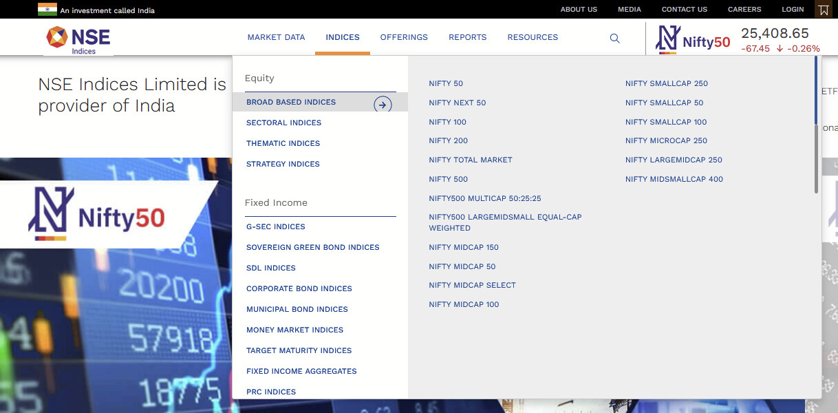Click the arrow icon next to Broad Based Indices
This screenshot has width=838, height=413.
pos(383,105)
